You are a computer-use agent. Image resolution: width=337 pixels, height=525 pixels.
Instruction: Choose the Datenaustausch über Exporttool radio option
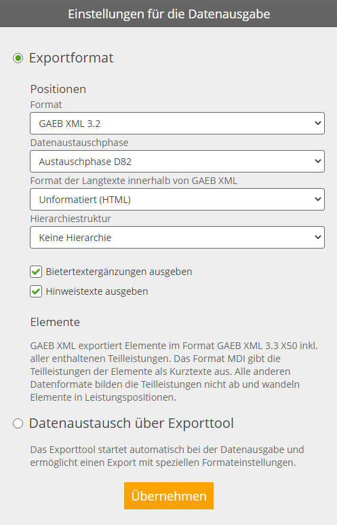(18, 424)
